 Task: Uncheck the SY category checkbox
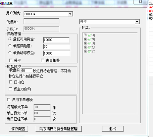click(x=89, y=52)
